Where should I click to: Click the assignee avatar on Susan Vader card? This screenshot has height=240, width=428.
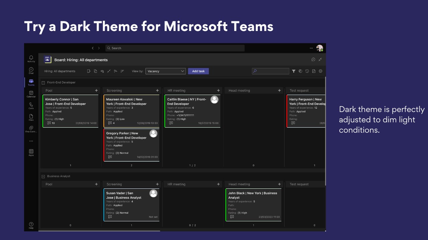coord(153,193)
